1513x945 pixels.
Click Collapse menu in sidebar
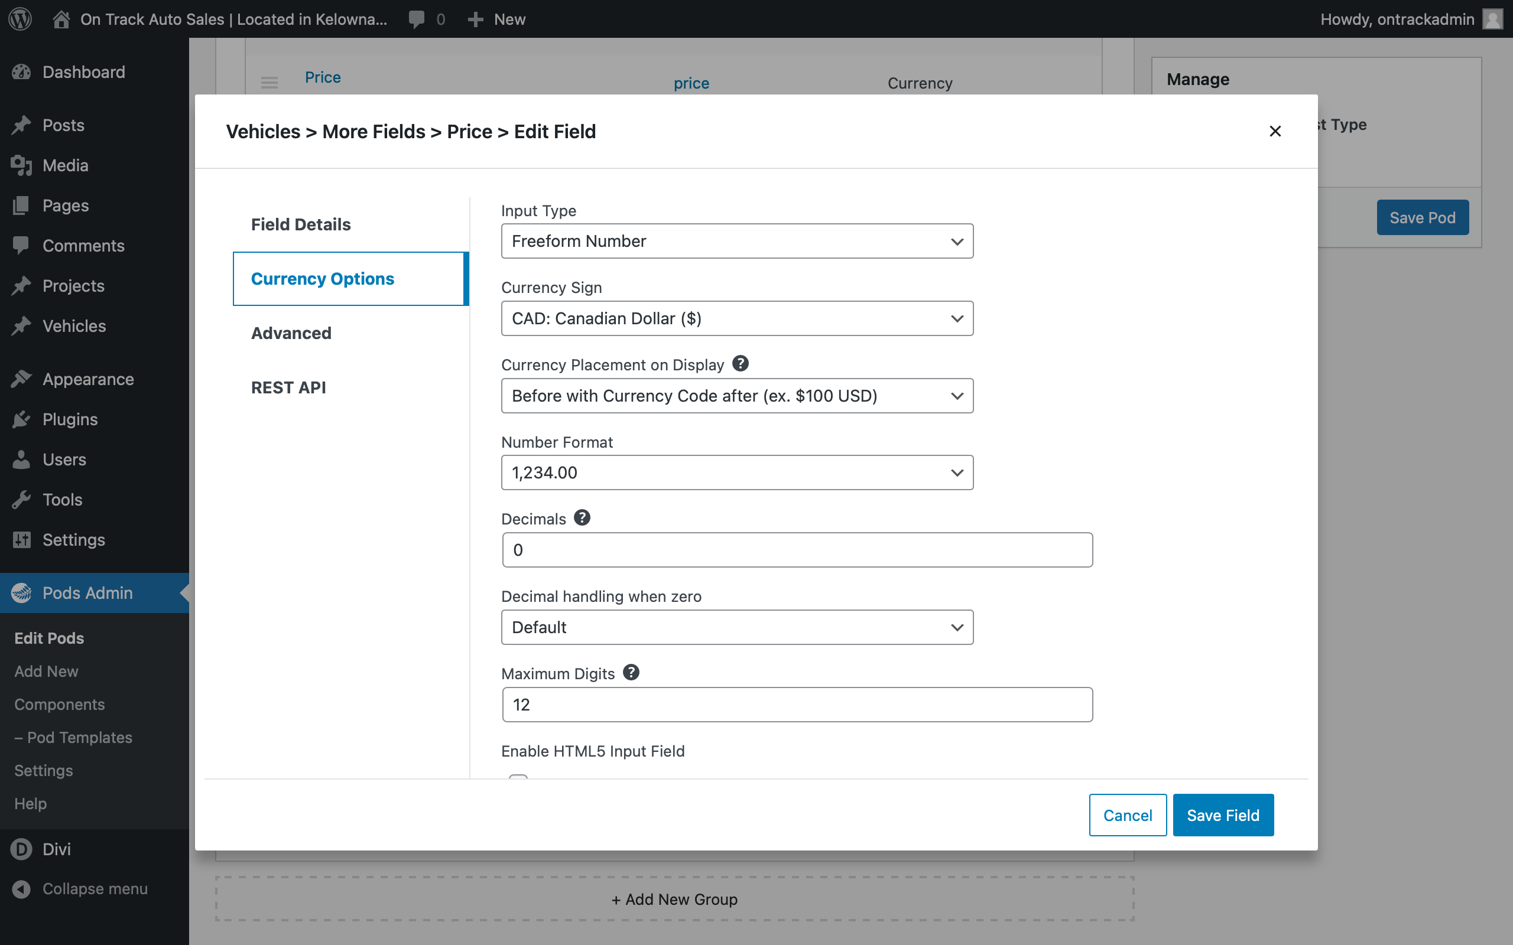click(x=95, y=889)
